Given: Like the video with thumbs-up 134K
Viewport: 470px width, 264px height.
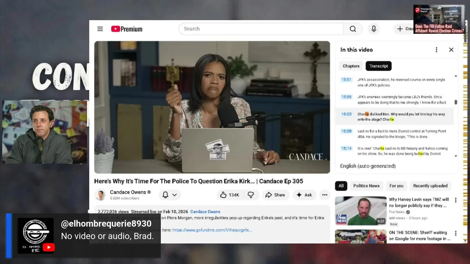Looking at the screenshot, I should click(x=229, y=195).
